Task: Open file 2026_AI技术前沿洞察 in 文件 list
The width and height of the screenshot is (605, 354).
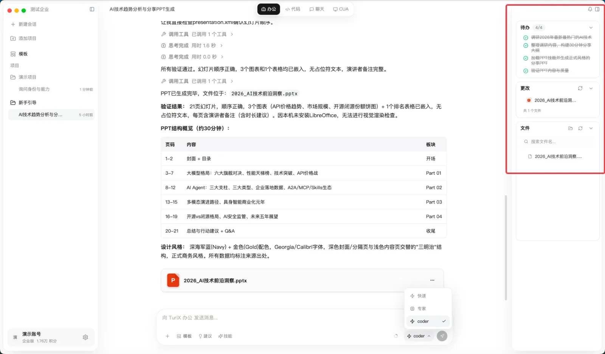Action: [555, 157]
